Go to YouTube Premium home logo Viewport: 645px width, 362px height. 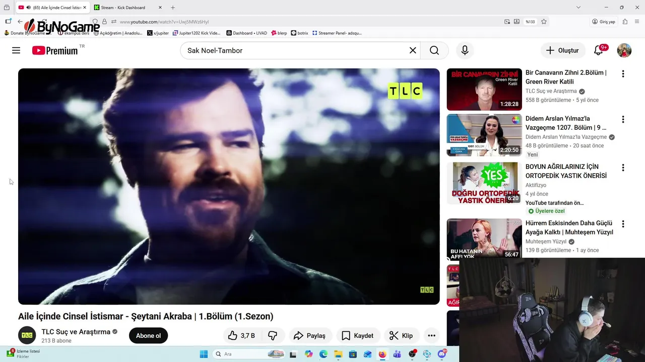(x=55, y=50)
